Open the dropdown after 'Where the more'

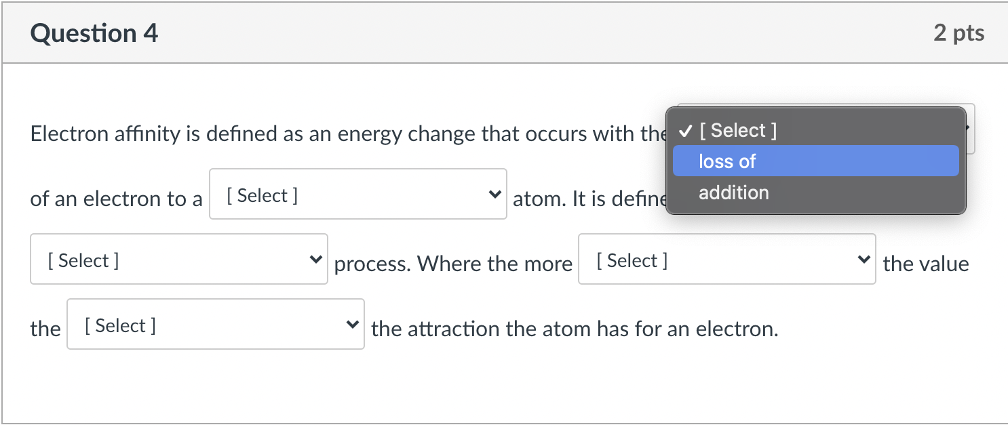point(726,259)
